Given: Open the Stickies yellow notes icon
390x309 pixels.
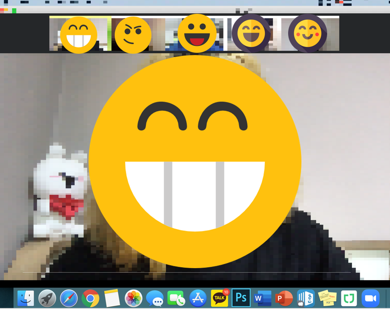Looking at the screenshot, I should tap(327, 298).
